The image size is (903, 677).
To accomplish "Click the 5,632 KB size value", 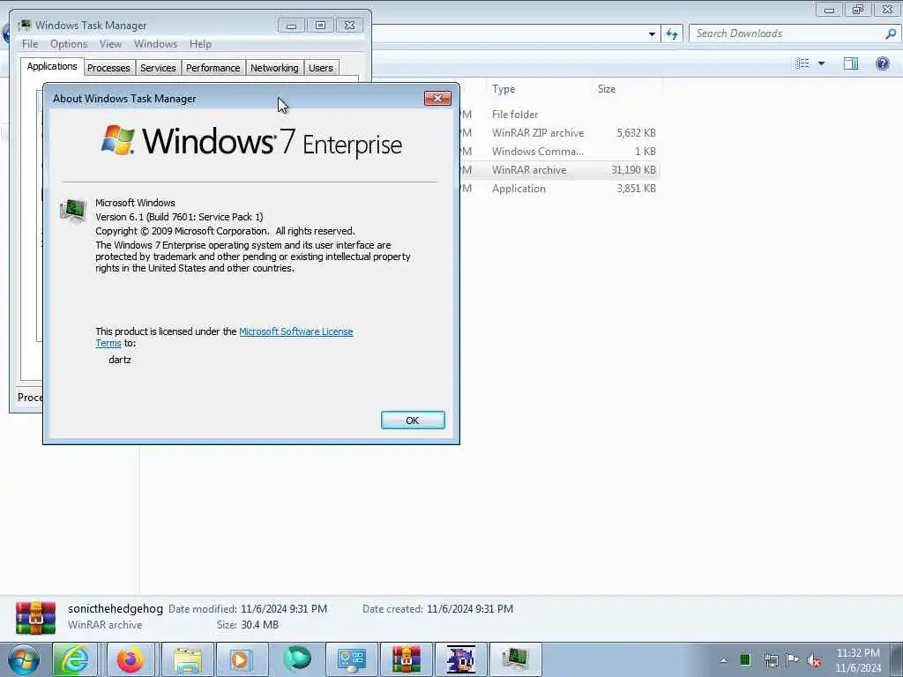I will (636, 133).
